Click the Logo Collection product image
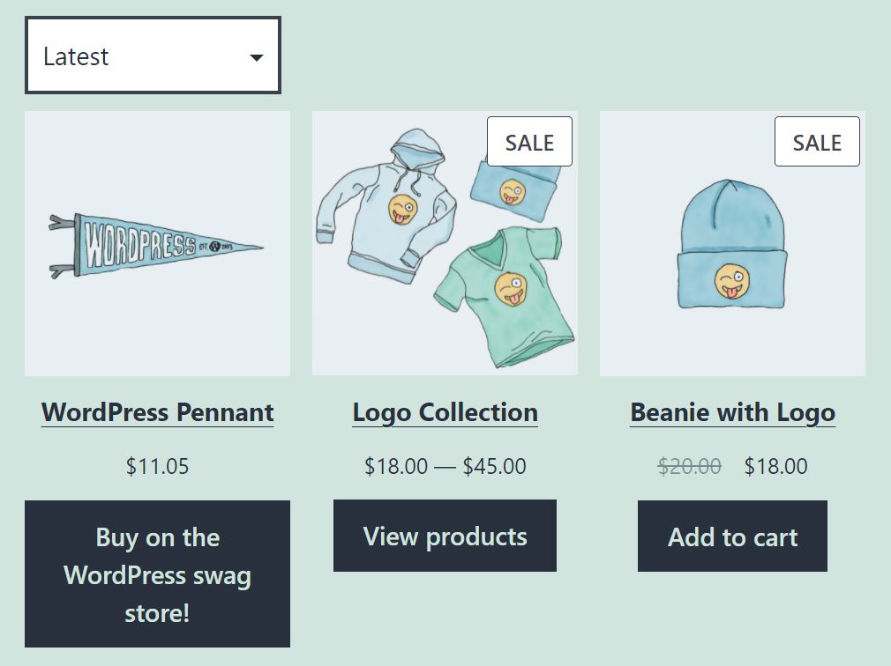This screenshot has width=891, height=666. tap(445, 243)
